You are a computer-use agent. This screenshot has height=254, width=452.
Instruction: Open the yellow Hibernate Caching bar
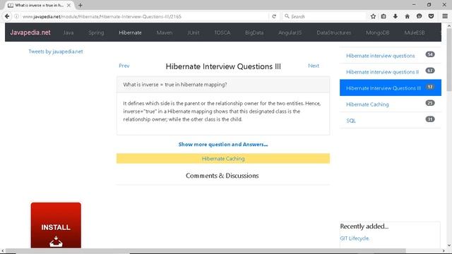pyautogui.click(x=223, y=158)
